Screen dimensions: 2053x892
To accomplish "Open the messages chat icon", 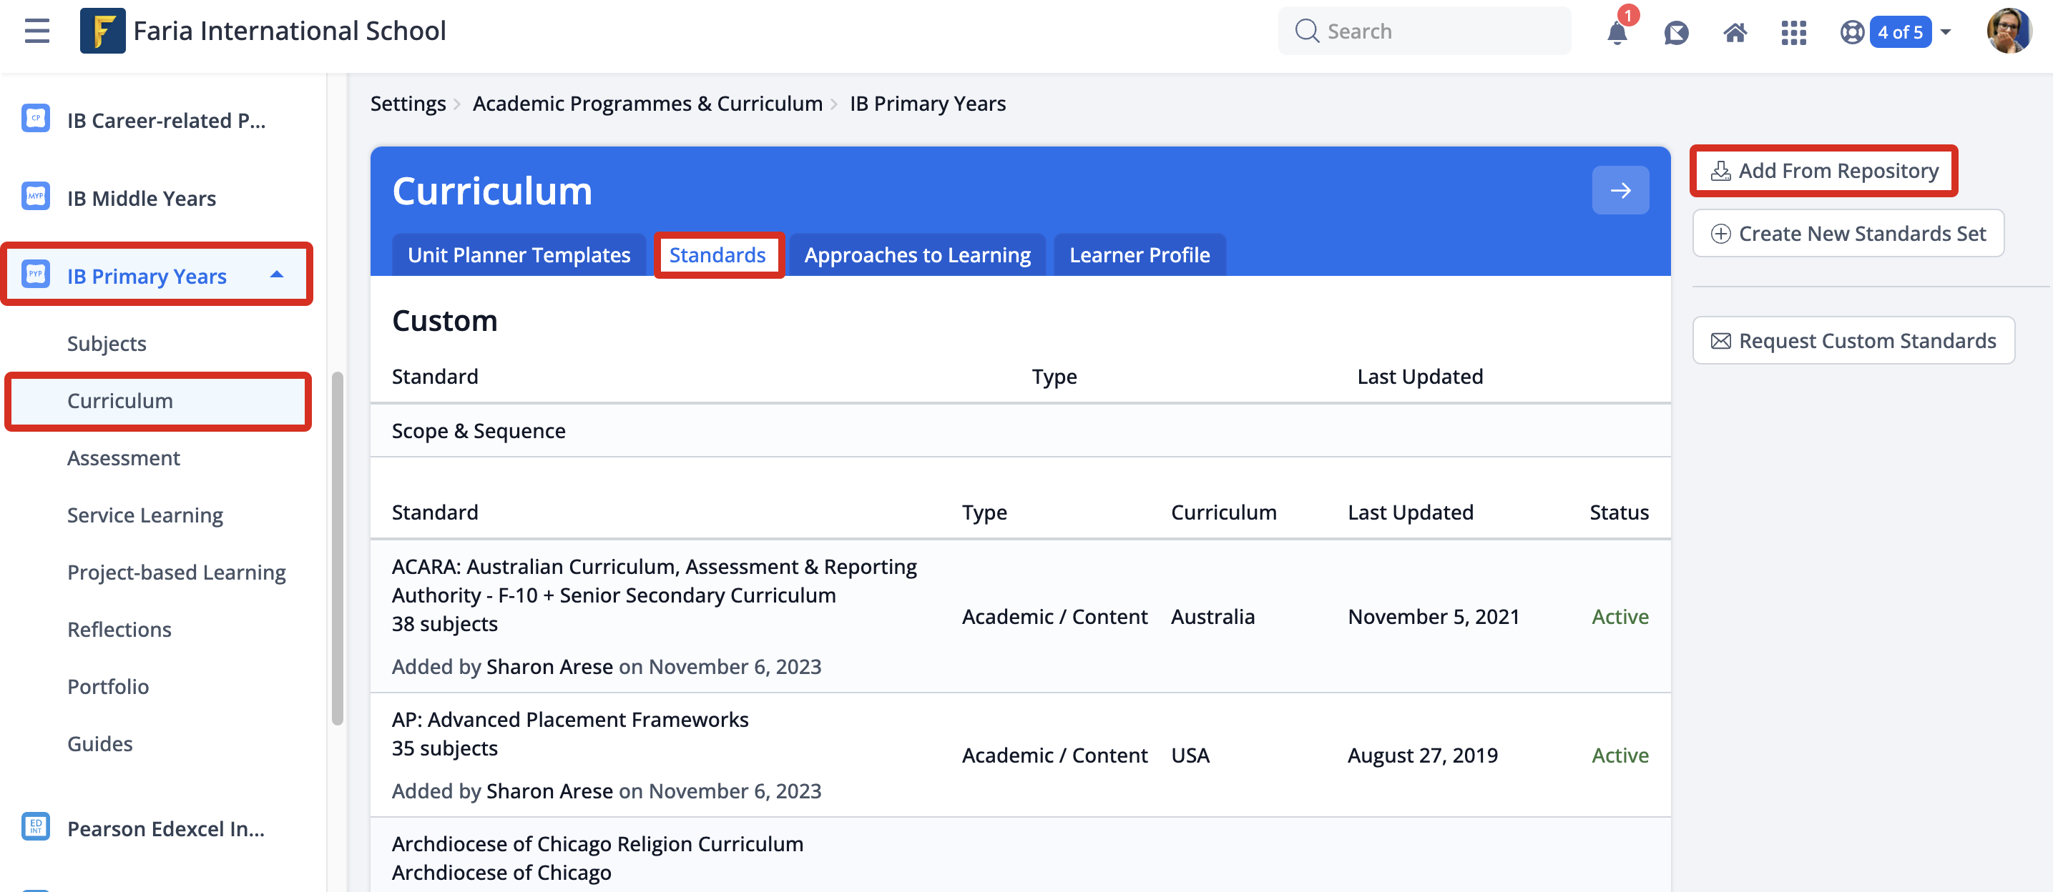I will point(1676,32).
